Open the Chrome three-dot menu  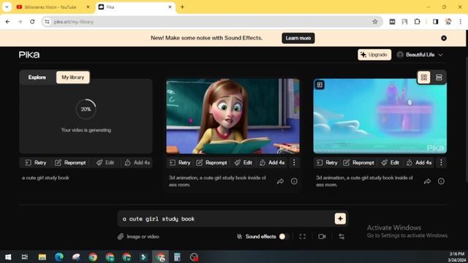click(x=460, y=21)
